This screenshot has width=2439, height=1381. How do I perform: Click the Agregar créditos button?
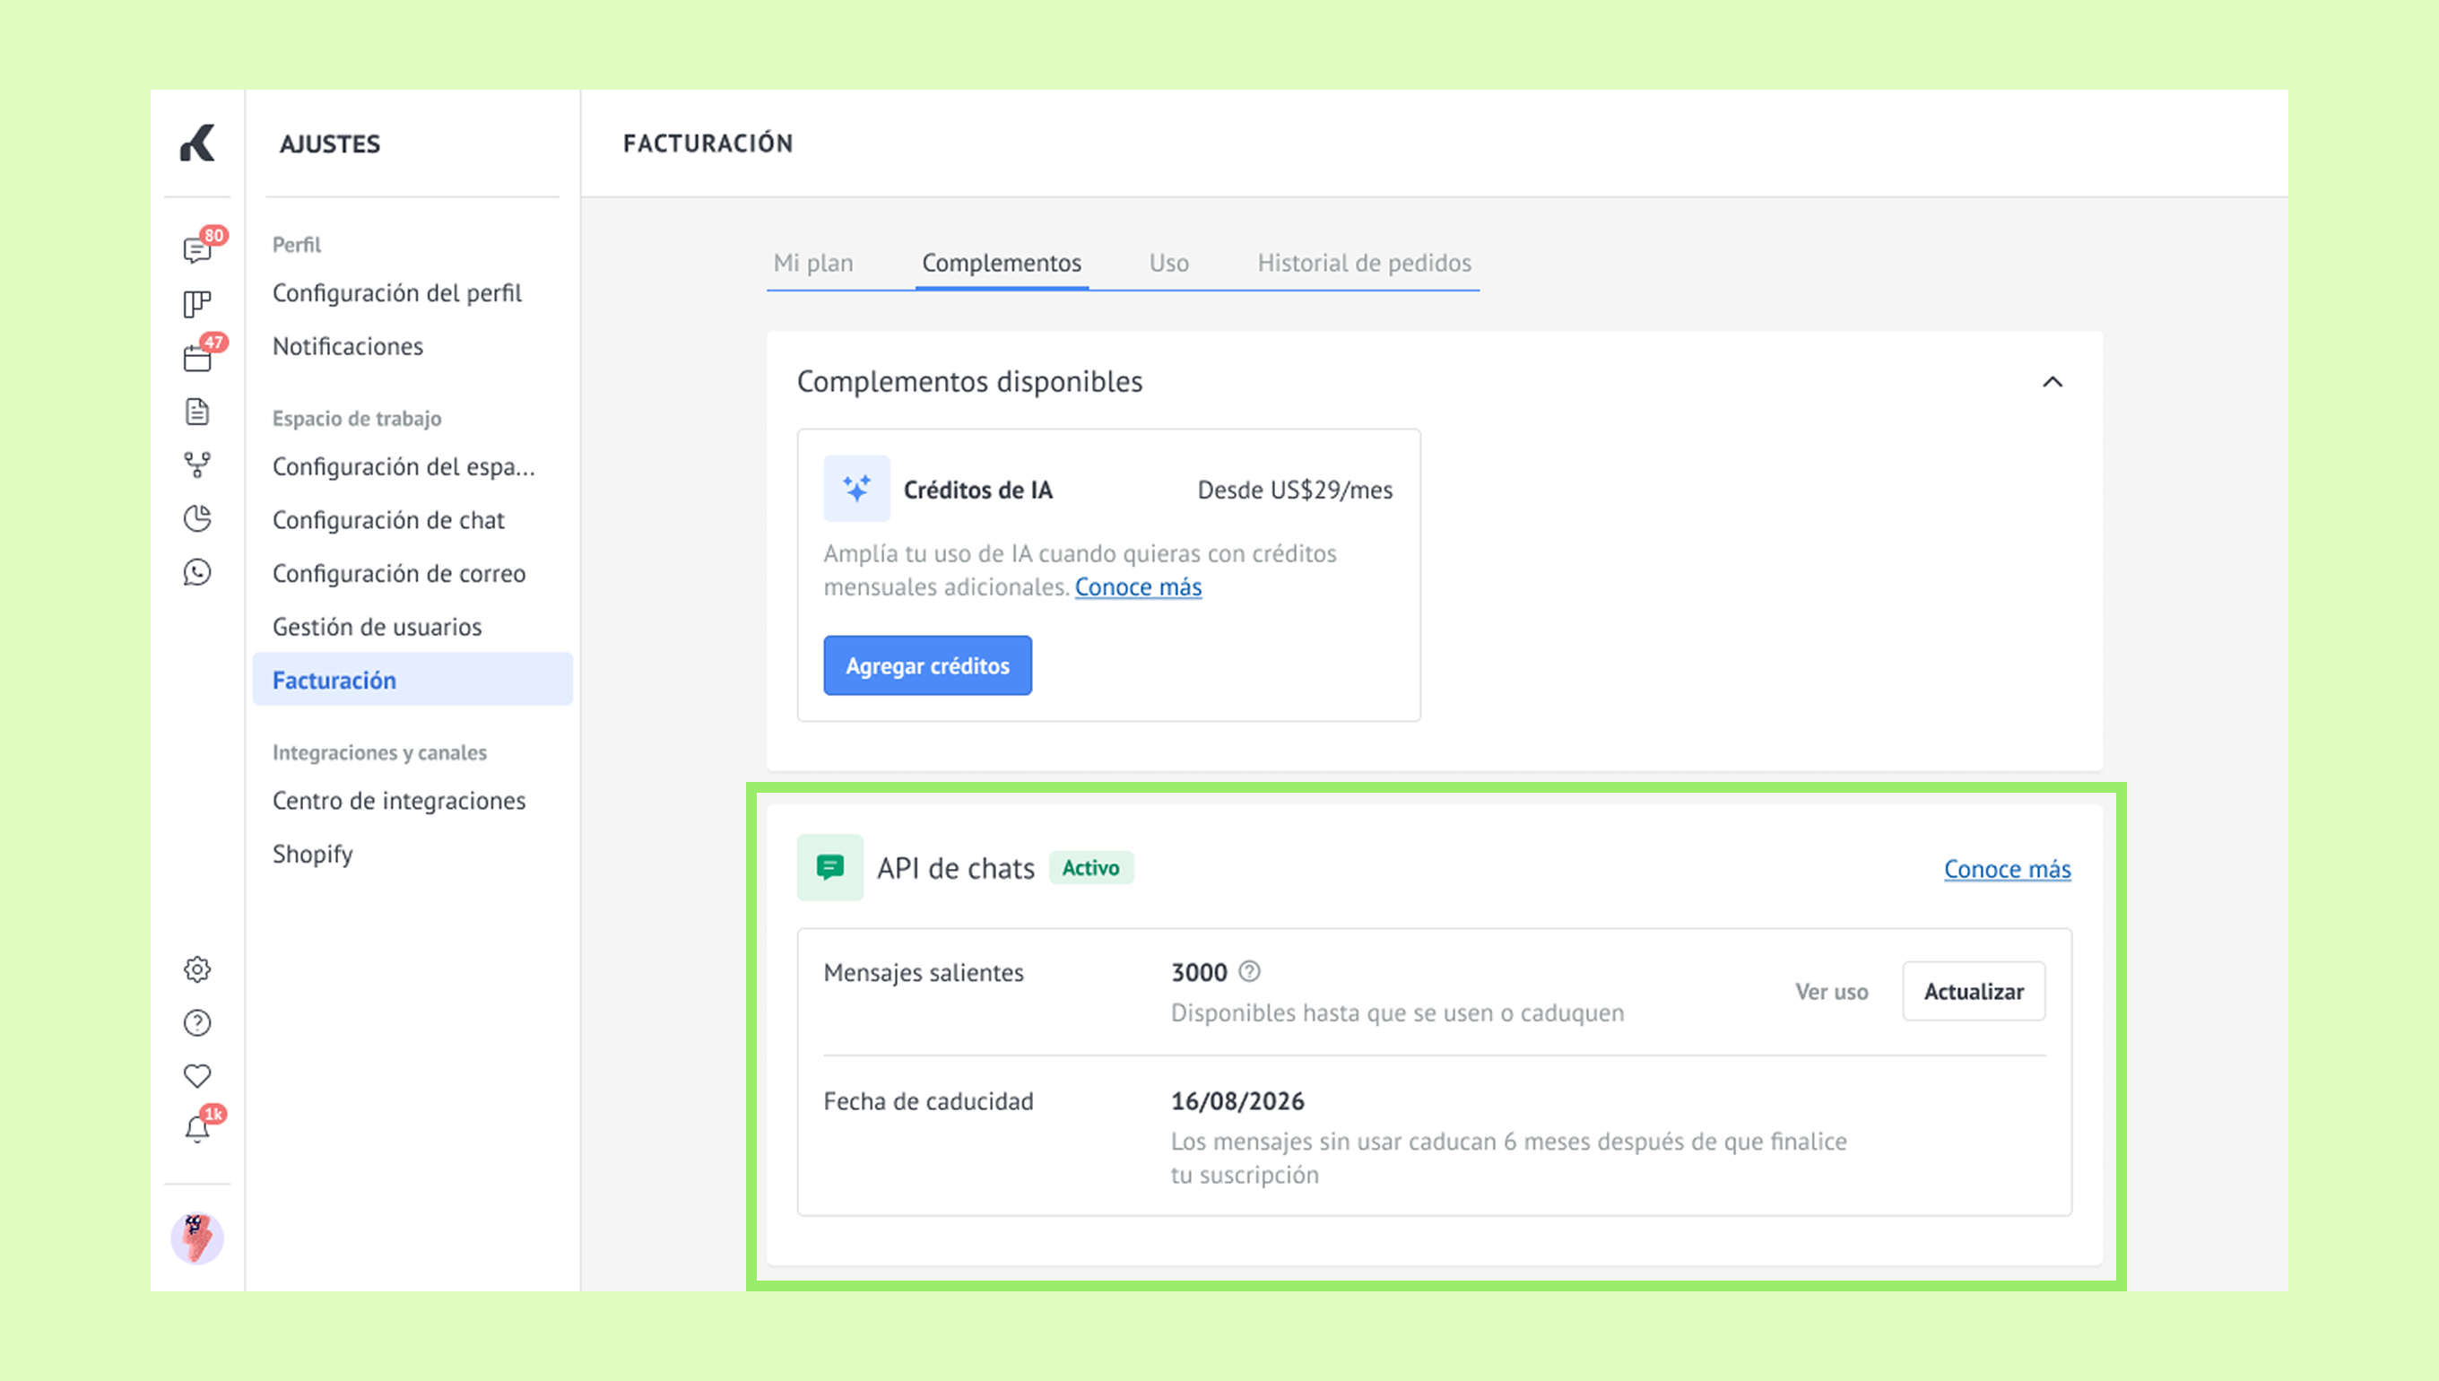click(927, 665)
